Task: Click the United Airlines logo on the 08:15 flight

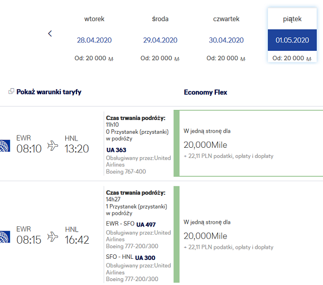Action: coord(5,237)
